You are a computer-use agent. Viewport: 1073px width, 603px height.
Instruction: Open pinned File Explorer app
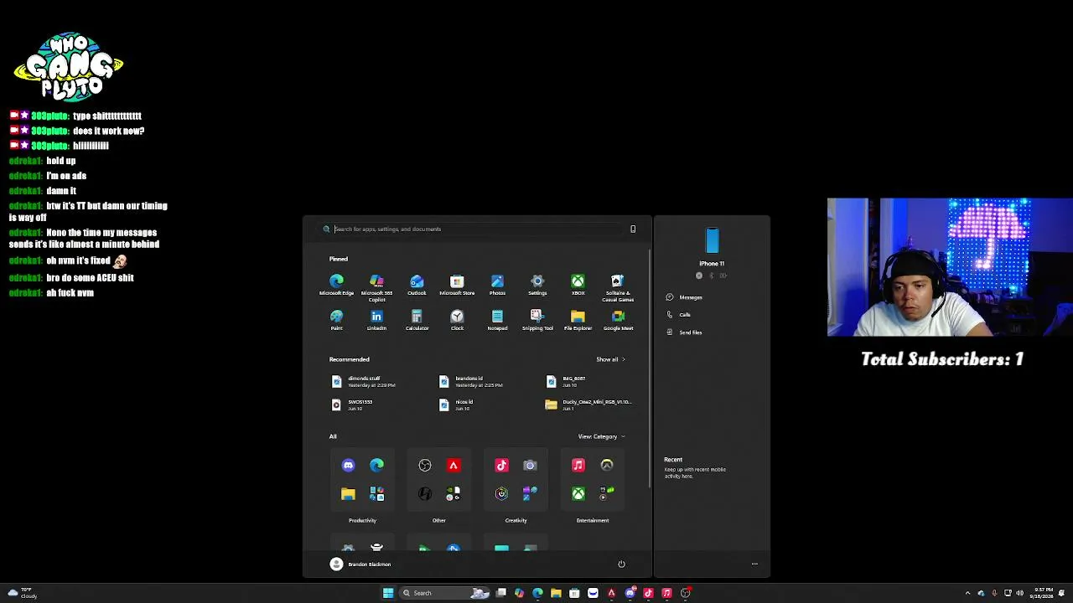click(x=578, y=320)
